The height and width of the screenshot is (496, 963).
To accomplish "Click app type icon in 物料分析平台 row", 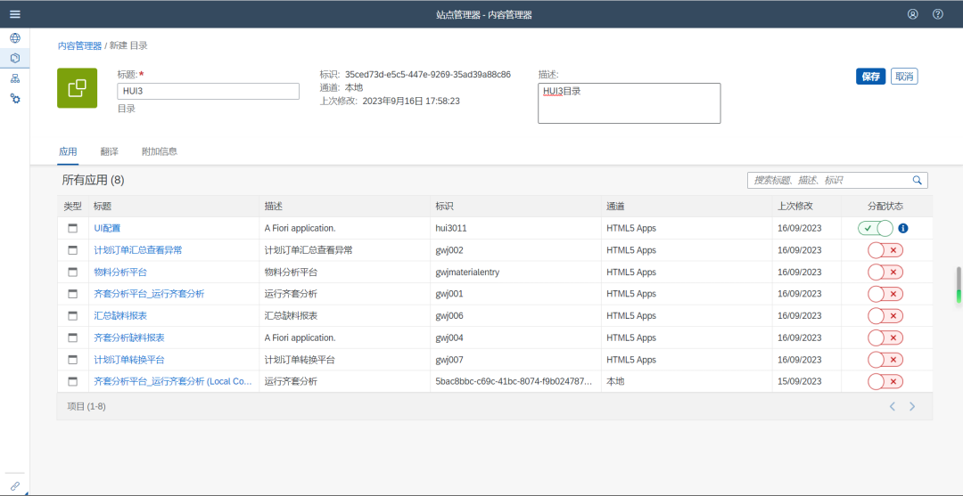I will 73,272.
